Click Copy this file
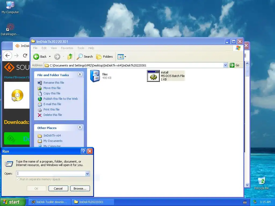275x206 pixels. click(52, 93)
